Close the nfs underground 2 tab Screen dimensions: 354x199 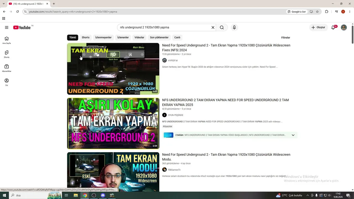pos(47,4)
